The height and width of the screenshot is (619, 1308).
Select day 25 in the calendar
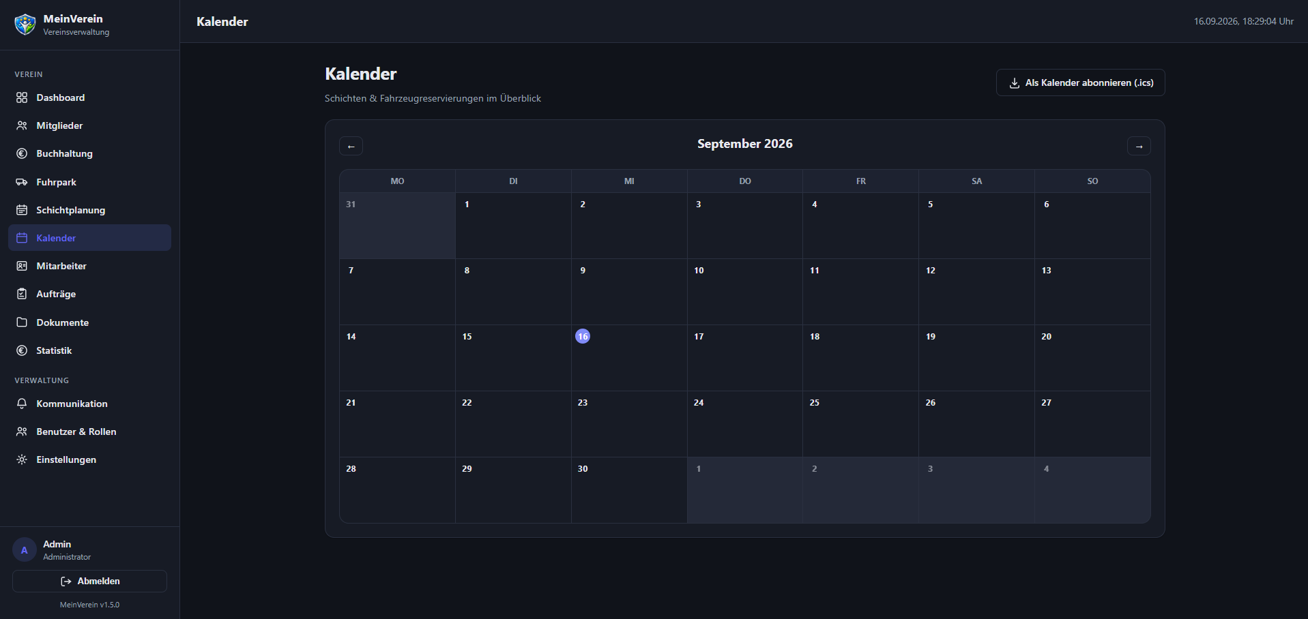pyautogui.click(x=861, y=424)
